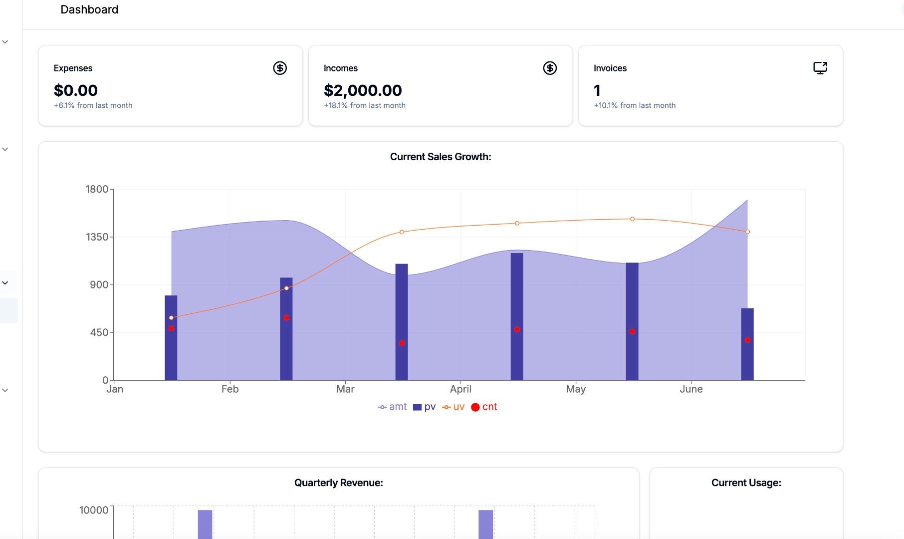Click the uv legend entry

(x=453, y=407)
